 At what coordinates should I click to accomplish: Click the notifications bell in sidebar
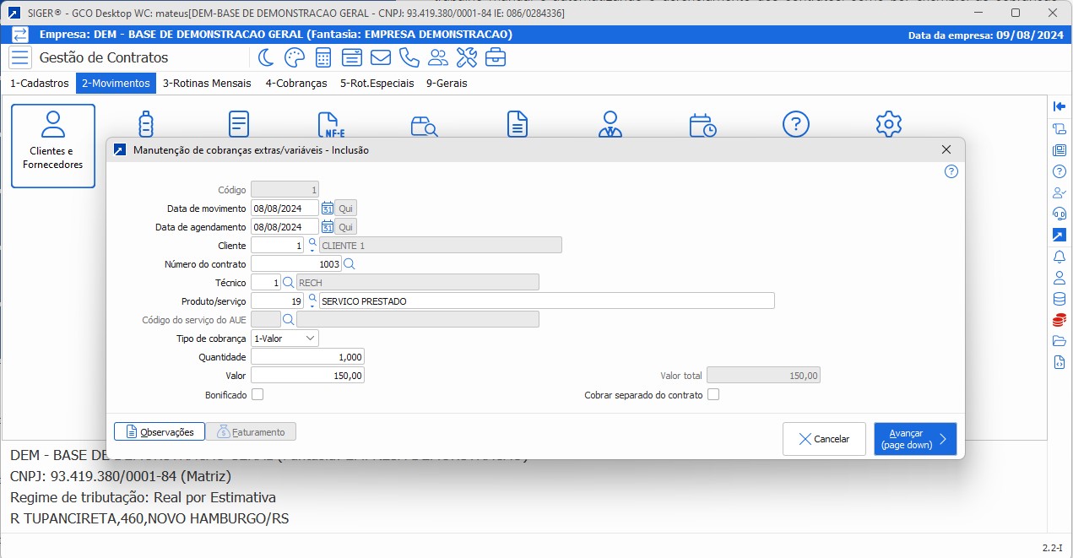[x=1059, y=257]
